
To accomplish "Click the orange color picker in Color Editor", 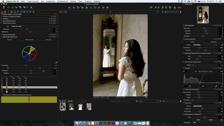I will (56, 63).
